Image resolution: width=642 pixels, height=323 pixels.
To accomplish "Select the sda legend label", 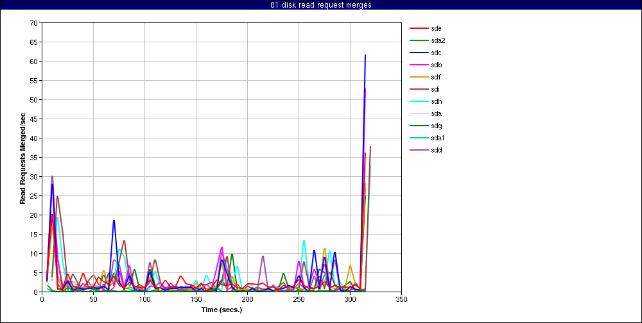I will point(436,113).
